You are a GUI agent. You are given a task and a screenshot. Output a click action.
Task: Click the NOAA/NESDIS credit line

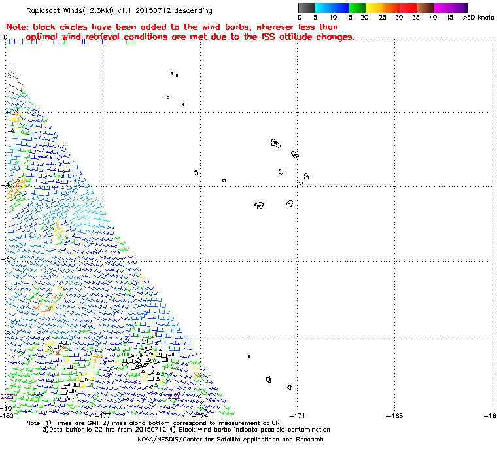click(230, 440)
